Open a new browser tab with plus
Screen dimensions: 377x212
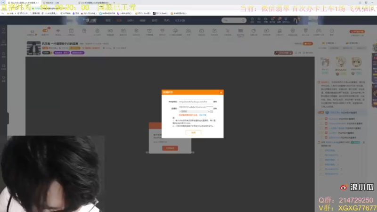(x=114, y=3)
